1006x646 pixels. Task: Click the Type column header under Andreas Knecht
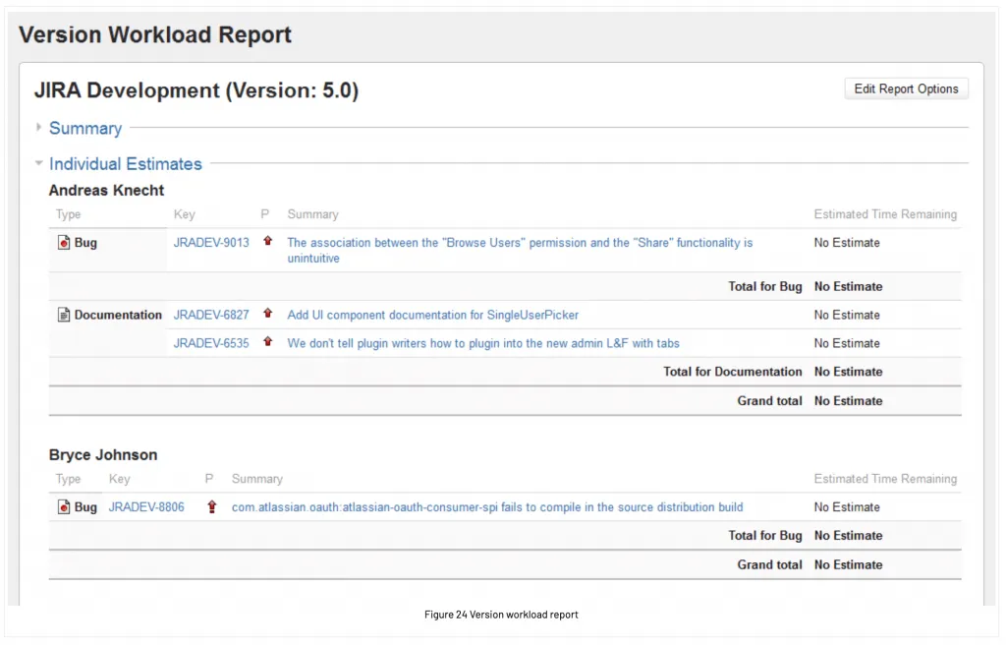click(x=68, y=214)
